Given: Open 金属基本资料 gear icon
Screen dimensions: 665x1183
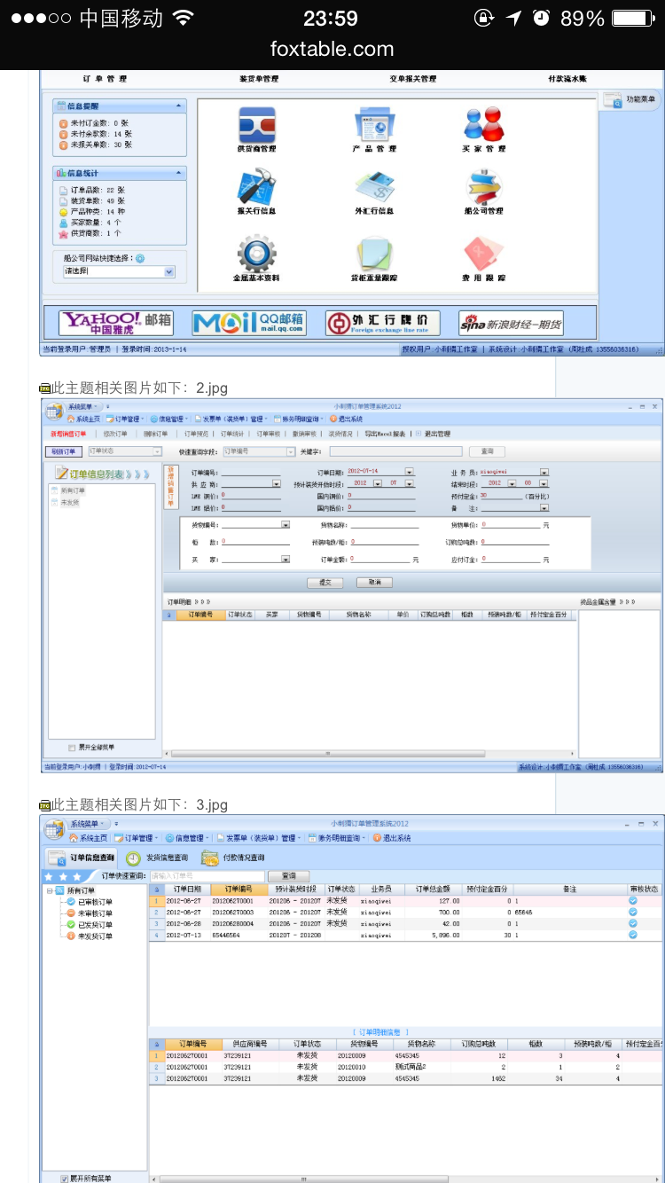Looking at the screenshot, I should [256, 254].
